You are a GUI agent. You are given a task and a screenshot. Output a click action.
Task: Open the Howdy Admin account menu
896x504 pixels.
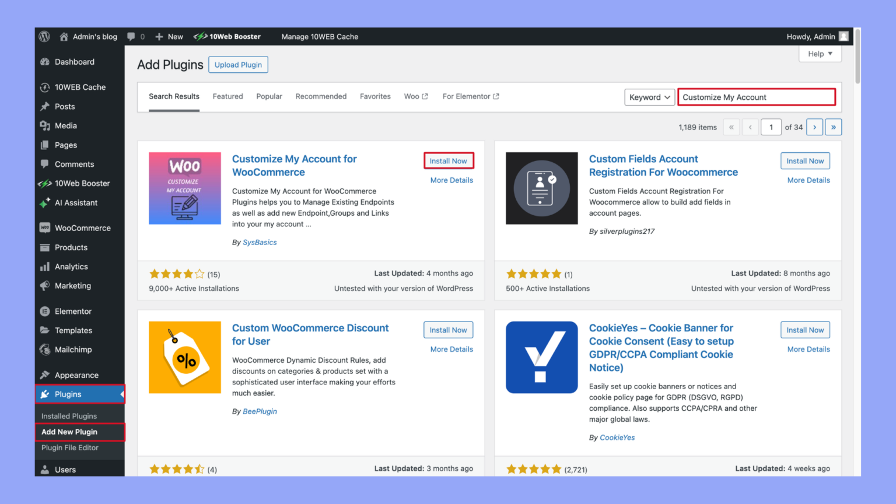(x=816, y=36)
